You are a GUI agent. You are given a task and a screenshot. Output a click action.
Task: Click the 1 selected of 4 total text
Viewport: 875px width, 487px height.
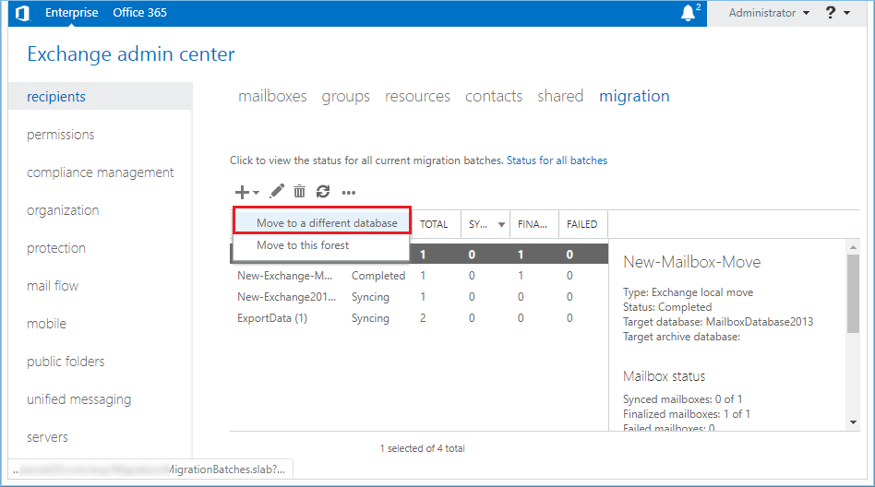click(x=423, y=448)
